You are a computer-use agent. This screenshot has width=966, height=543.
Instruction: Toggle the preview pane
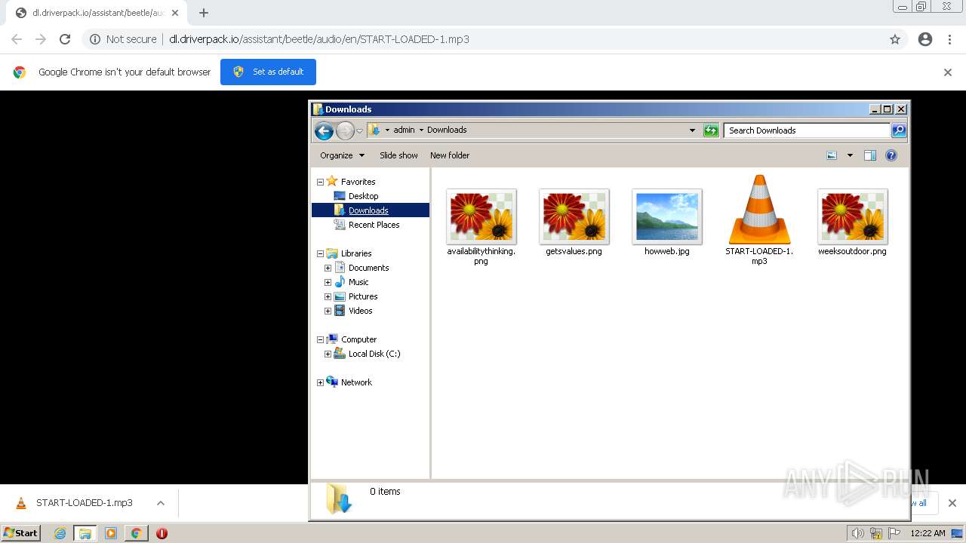pos(870,155)
